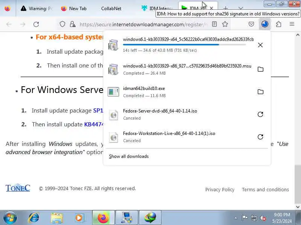
Task: Click the Action Center flag icon
Action: [244, 218]
